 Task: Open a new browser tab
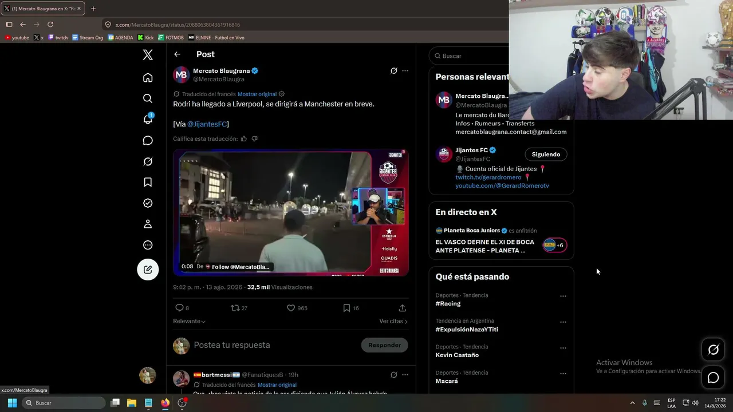tap(93, 9)
